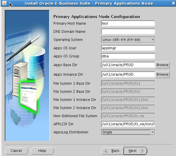Close the Install Oracle E-Business Suite window
The image size is (176, 156).
coord(173,3)
